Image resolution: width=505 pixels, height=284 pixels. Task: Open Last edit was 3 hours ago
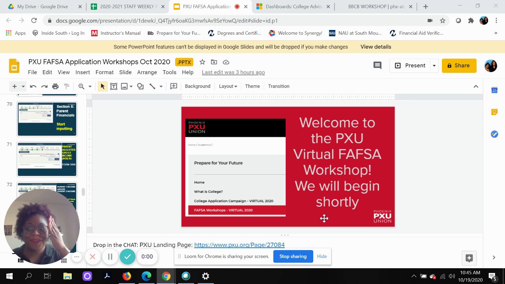[x=233, y=72]
